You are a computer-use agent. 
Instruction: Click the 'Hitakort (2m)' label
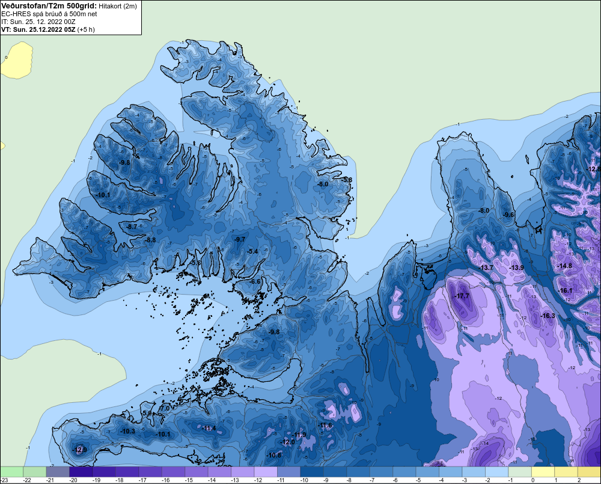tap(118, 6)
